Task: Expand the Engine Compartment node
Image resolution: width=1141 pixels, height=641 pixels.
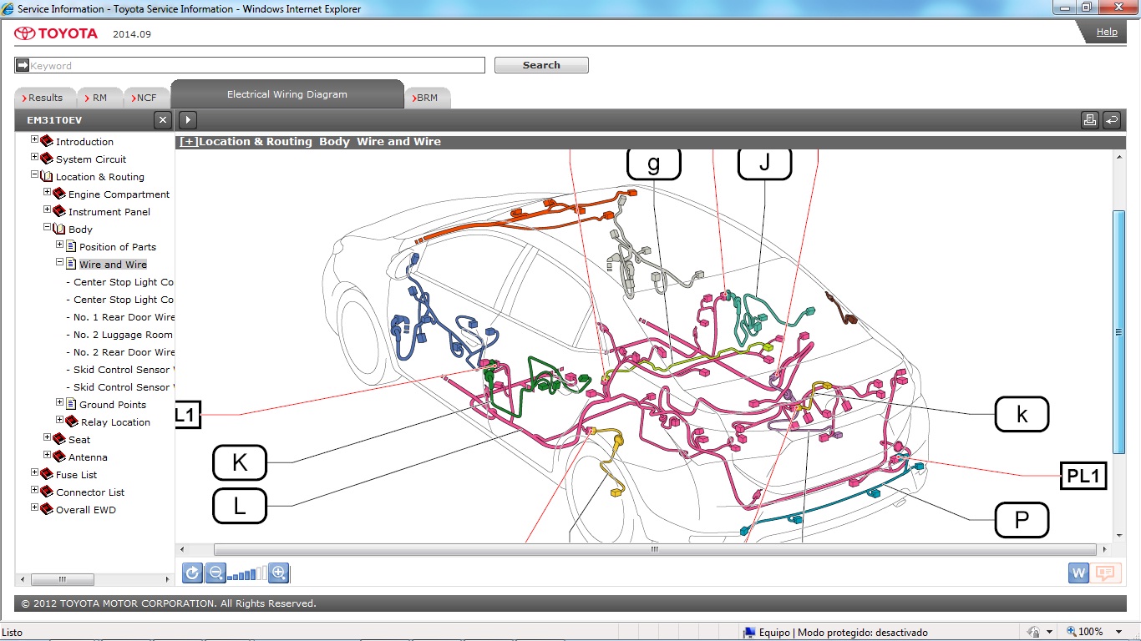Action: (x=48, y=193)
